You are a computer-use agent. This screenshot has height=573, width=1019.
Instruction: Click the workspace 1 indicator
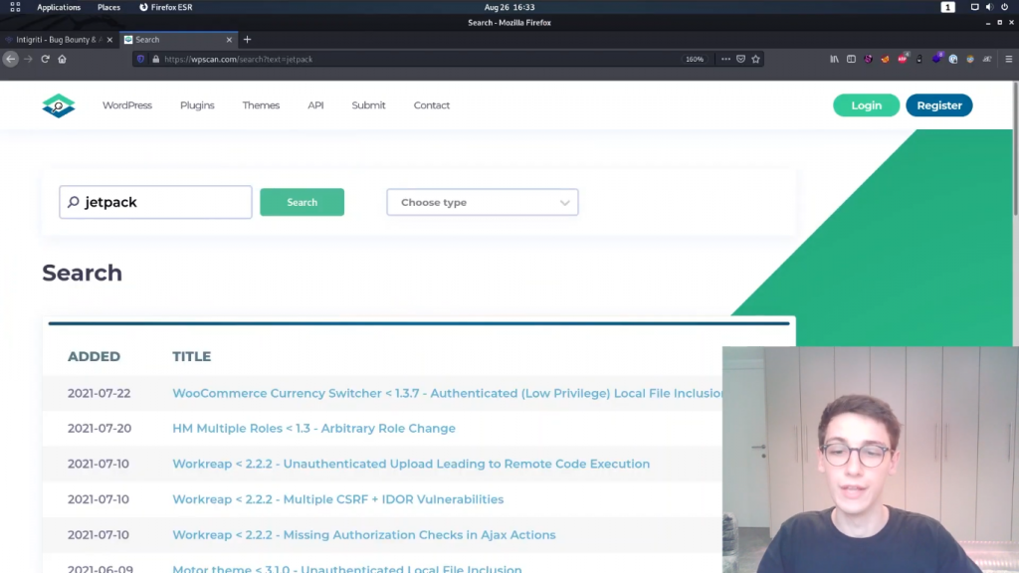pyautogui.click(x=947, y=7)
